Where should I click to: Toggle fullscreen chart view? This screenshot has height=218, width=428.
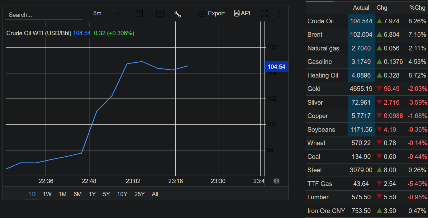[264, 14]
